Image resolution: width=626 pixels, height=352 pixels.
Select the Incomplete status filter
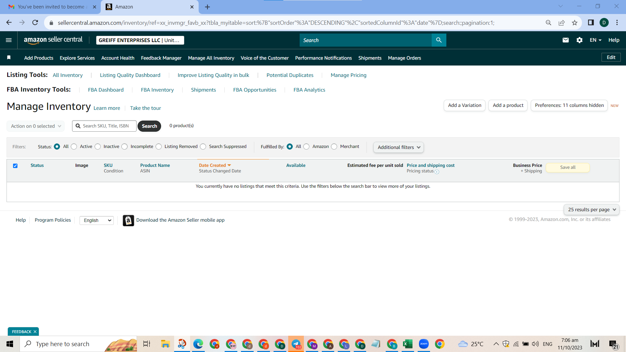point(125,147)
